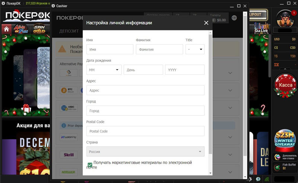Click the globe language icon in Cashier
Screen dimensions: 298x183
(234, 18)
